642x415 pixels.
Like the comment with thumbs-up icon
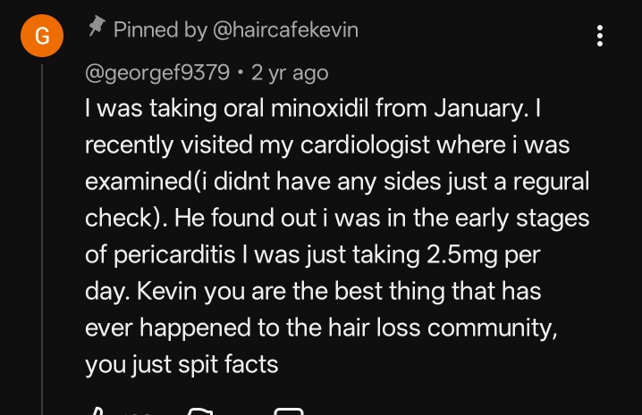coord(97,411)
